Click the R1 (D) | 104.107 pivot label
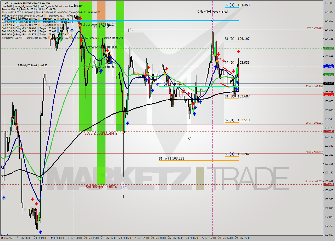The width and height of the screenshot is (335, 241). point(237,39)
